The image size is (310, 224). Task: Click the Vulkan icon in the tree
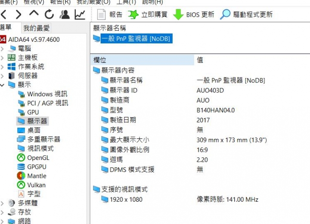coord(21,185)
